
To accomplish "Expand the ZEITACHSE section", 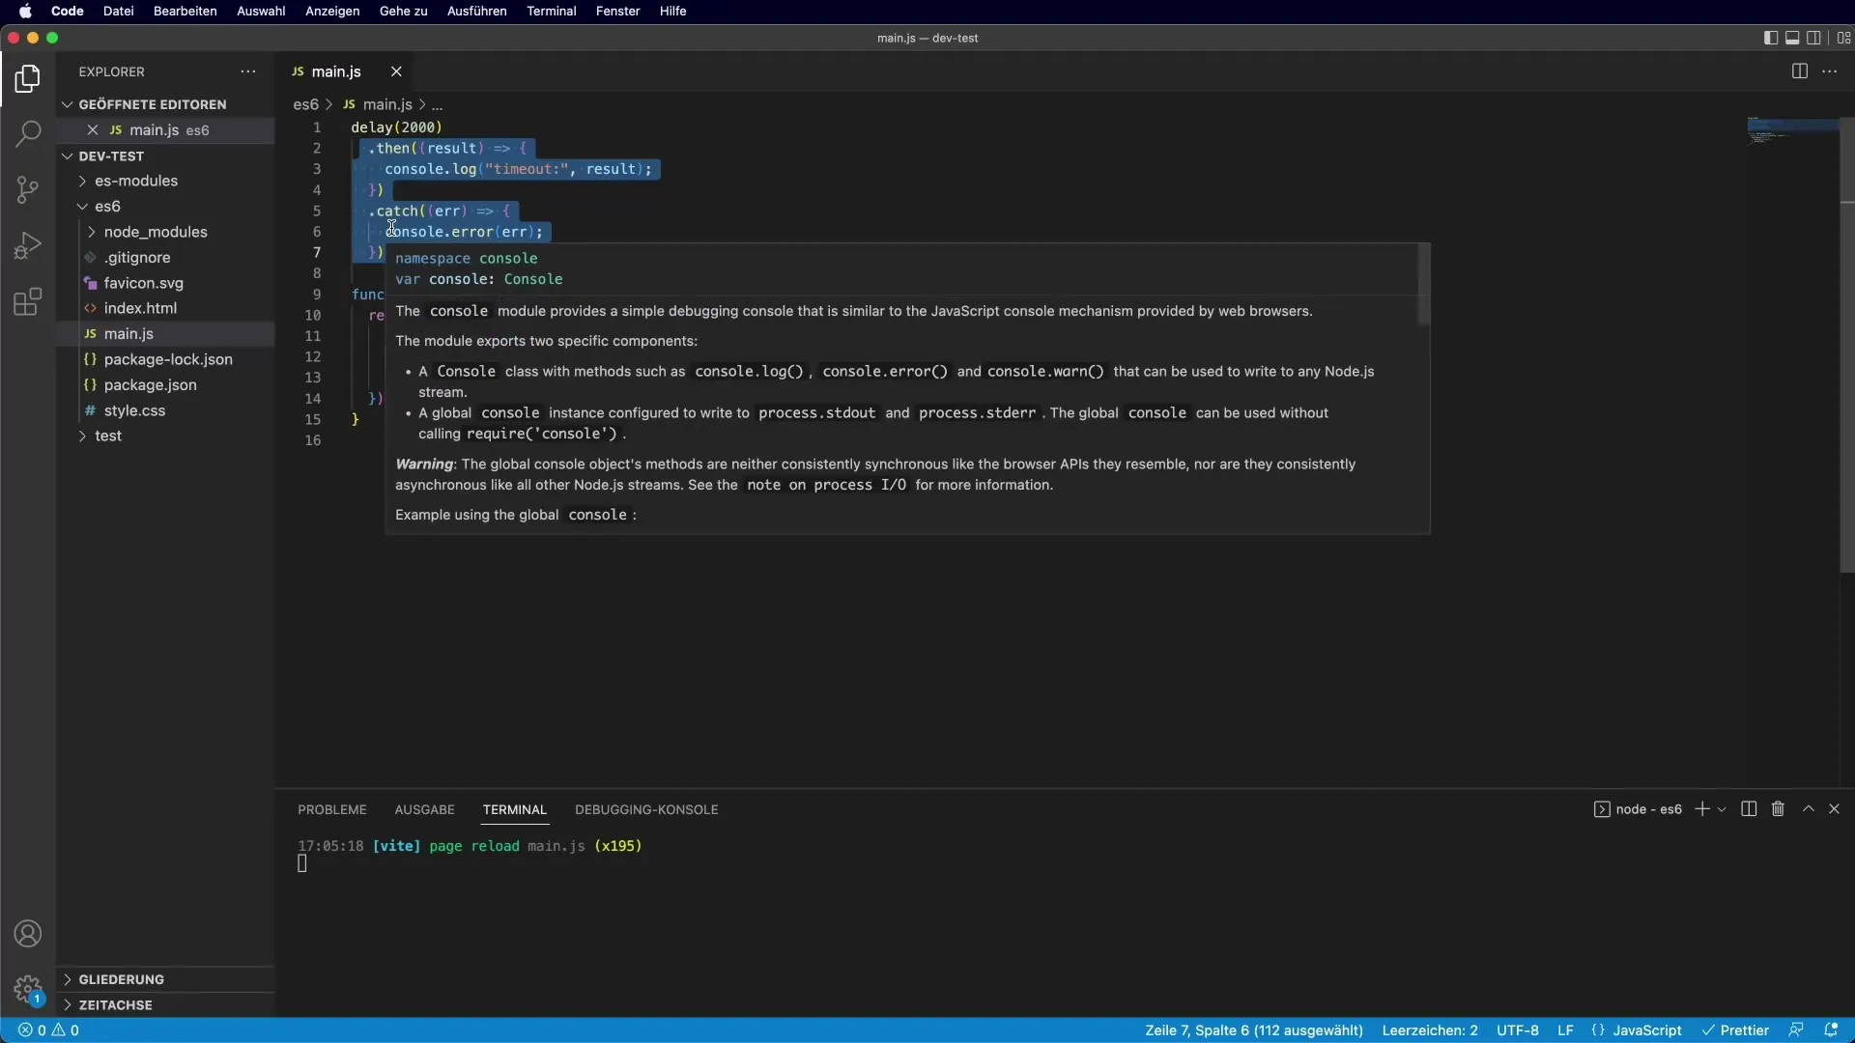I will click(165, 1004).
